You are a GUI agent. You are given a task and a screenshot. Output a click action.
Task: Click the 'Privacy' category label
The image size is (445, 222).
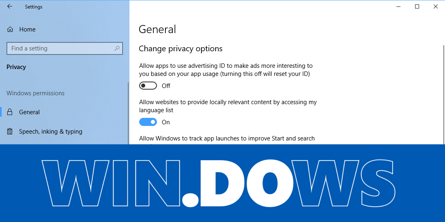16,67
